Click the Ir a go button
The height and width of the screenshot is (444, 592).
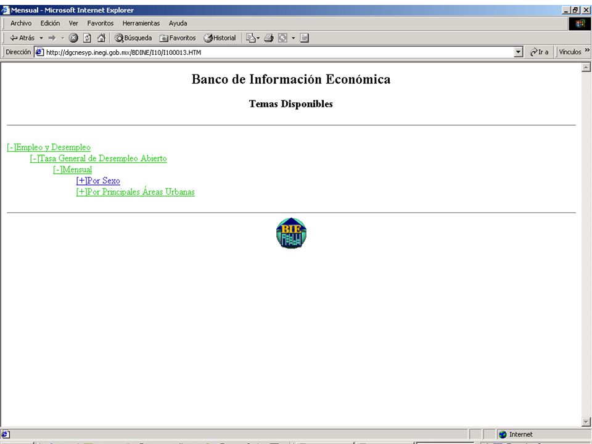[539, 52]
